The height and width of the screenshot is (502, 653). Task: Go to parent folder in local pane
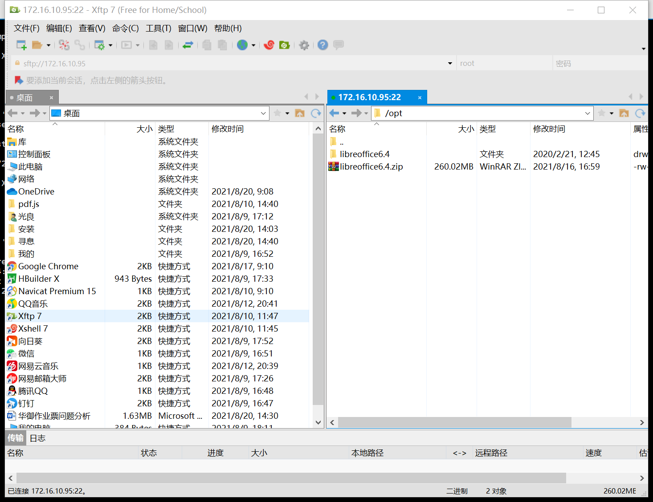click(300, 113)
